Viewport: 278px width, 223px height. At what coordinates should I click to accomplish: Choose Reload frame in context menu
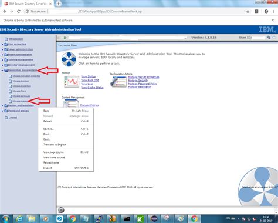pyautogui.click(x=66, y=162)
